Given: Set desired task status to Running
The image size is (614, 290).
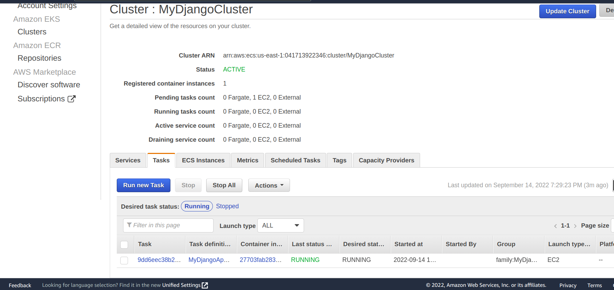Looking at the screenshot, I should click(x=197, y=206).
